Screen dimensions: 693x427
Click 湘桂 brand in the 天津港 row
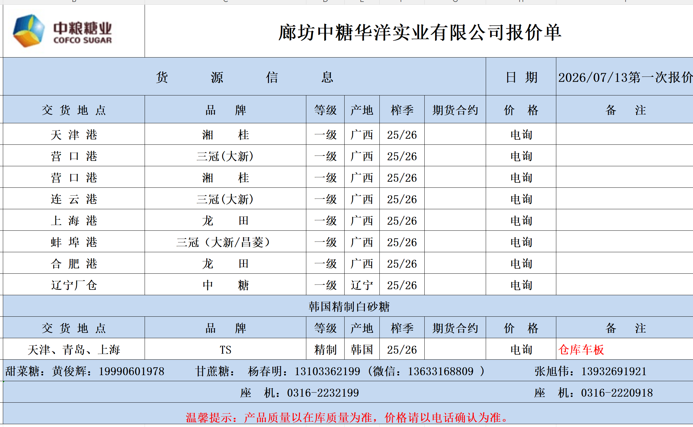225,134
